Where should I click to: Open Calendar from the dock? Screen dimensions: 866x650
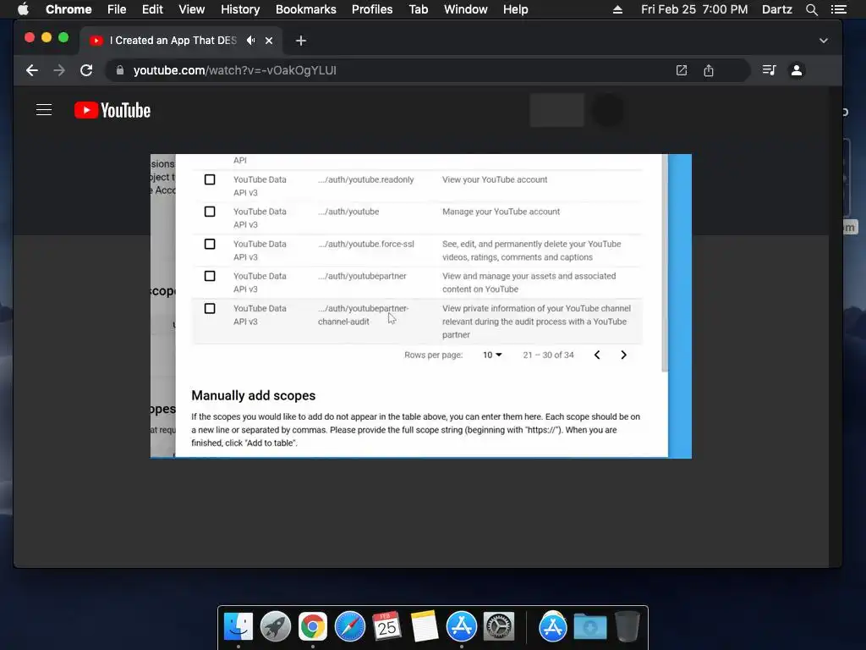tap(386, 626)
